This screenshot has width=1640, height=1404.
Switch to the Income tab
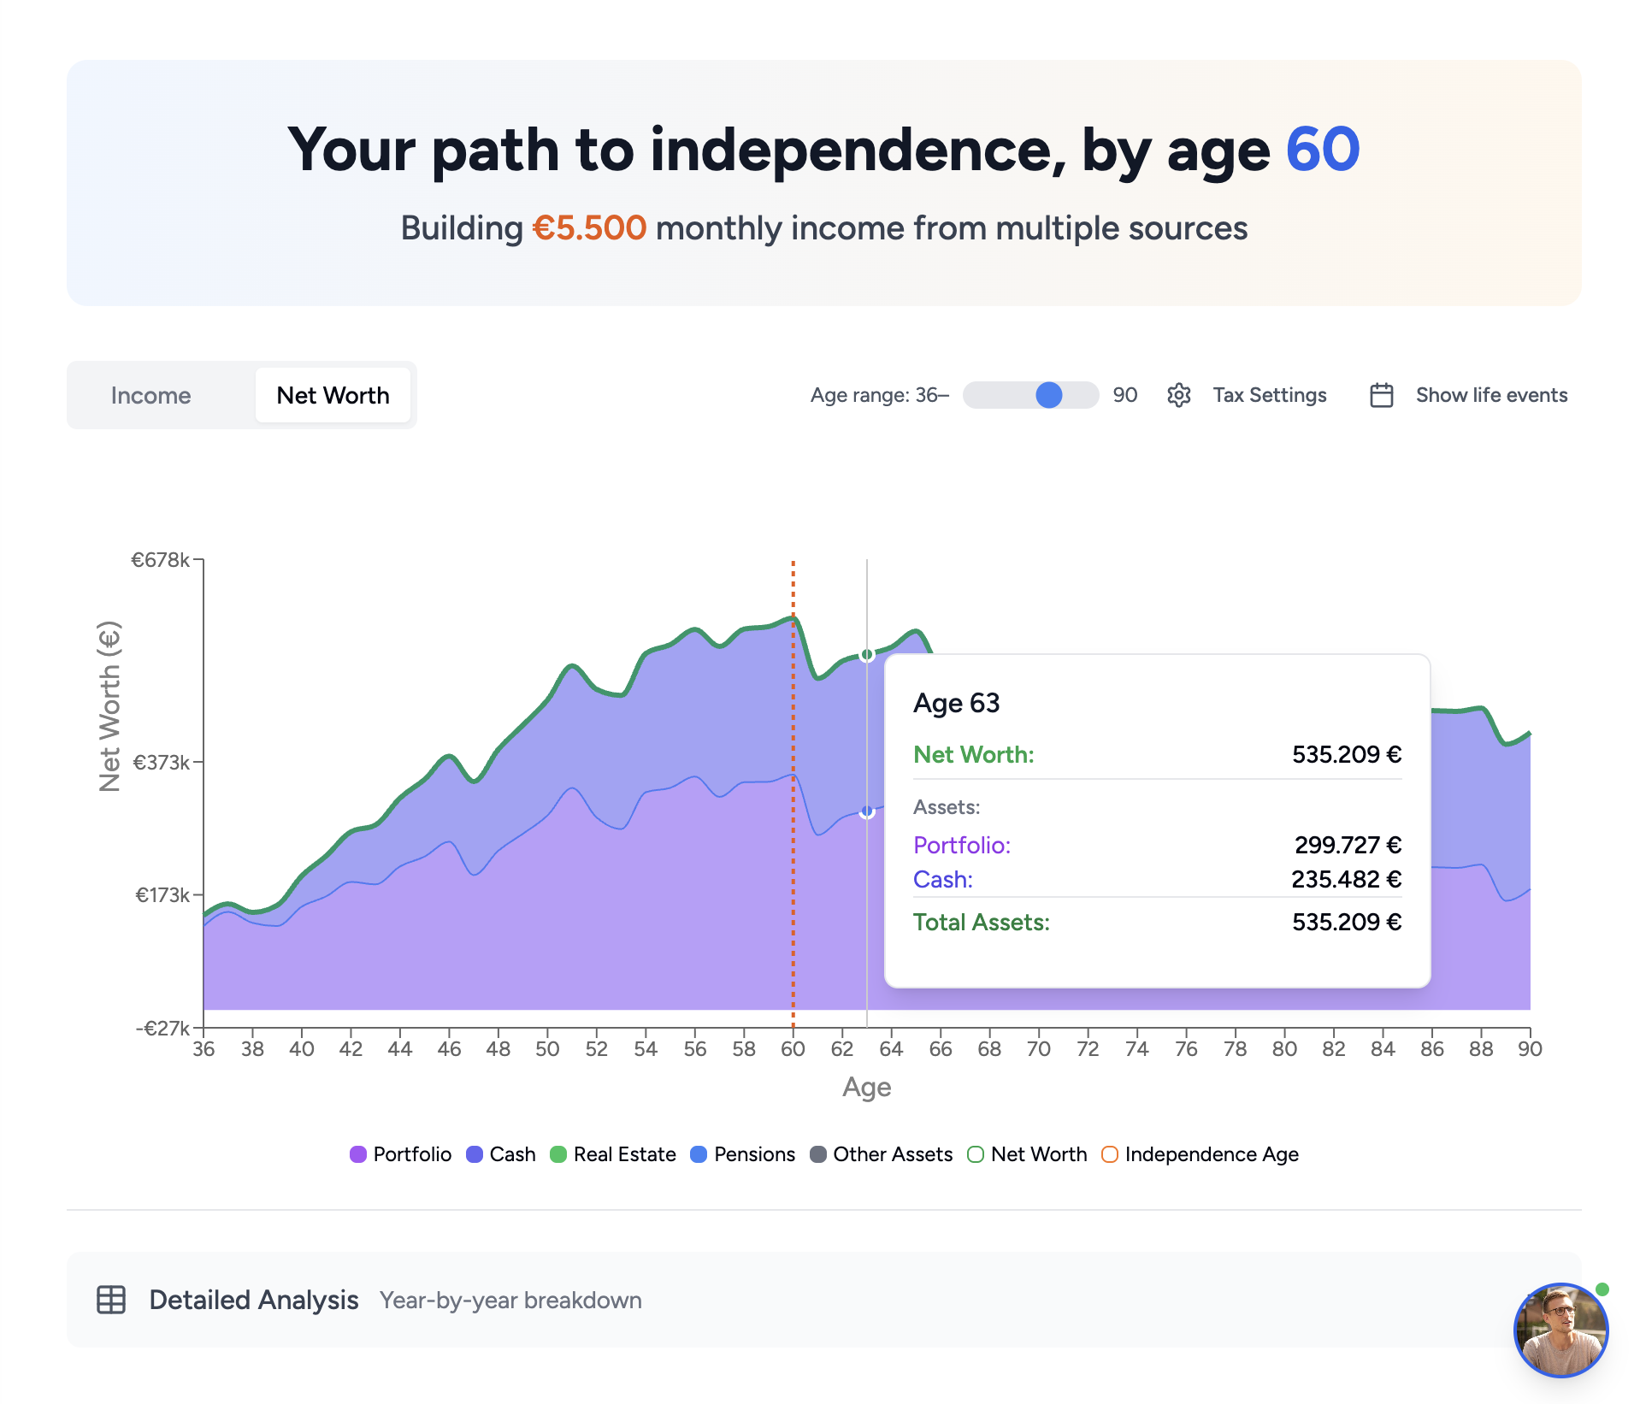(x=150, y=394)
